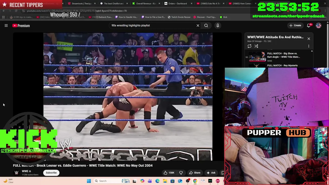Viewport: 329px width, 185px height.
Task: Open Outlook on the taskbar
Action: click(180, 181)
